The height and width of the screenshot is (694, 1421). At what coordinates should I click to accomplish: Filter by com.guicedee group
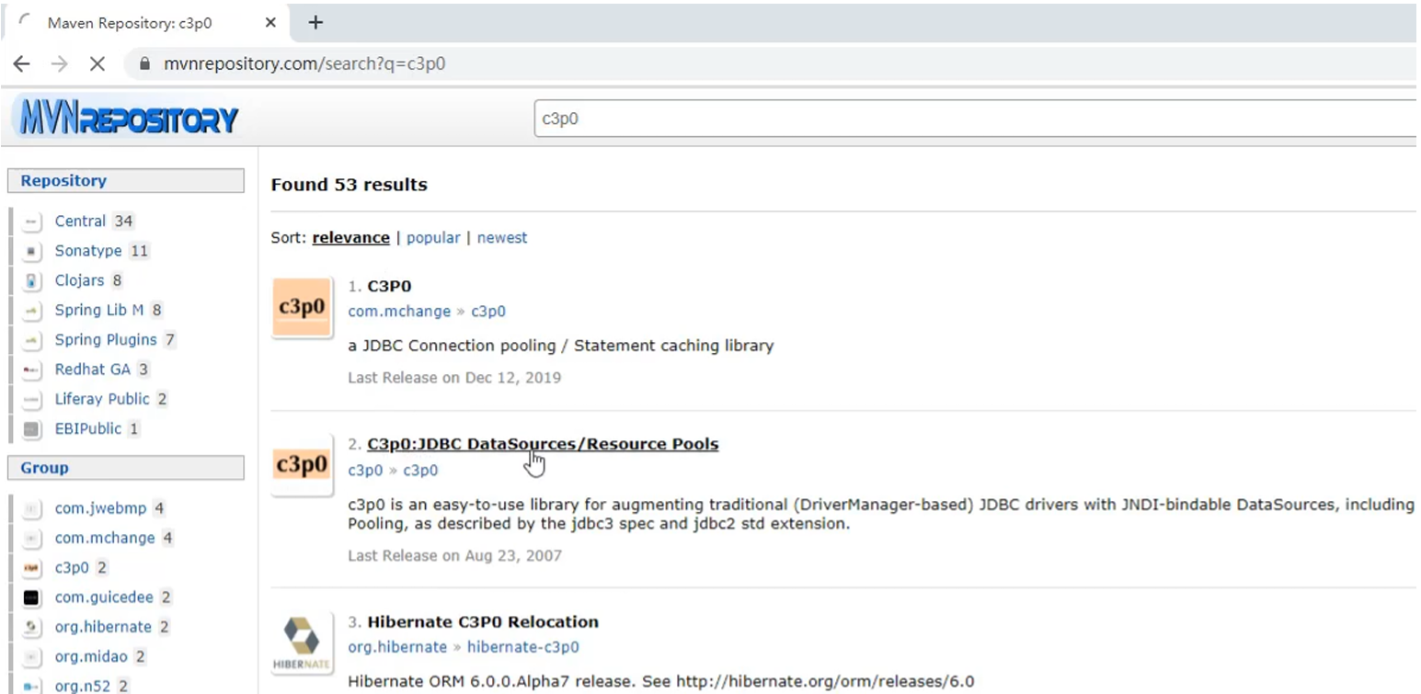pos(105,597)
